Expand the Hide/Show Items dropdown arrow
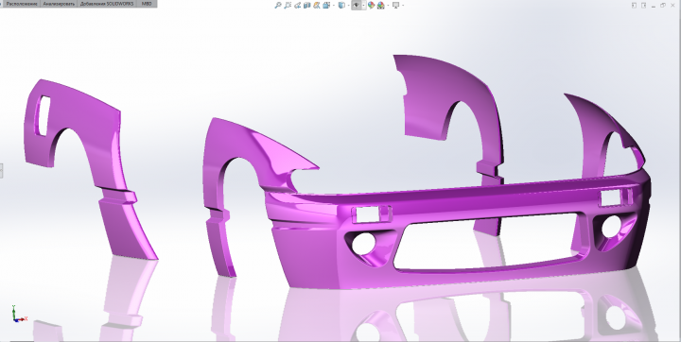Viewport: 681px width, 342px height. coord(363,6)
